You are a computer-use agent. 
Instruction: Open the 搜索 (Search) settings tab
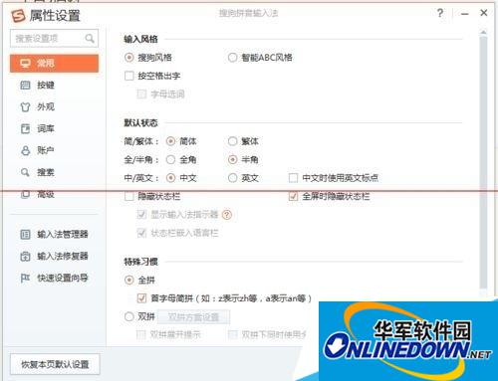point(46,172)
